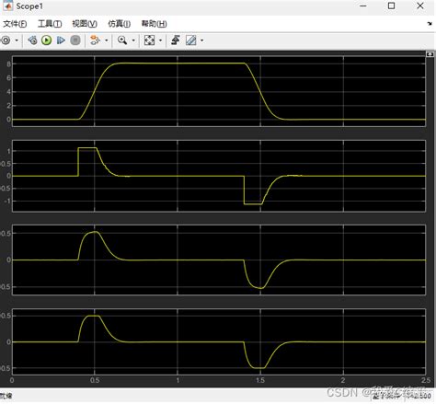The height and width of the screenshot is (404, 436).
Task: Open the 仿真(I) menu
Action: (120, 24)
